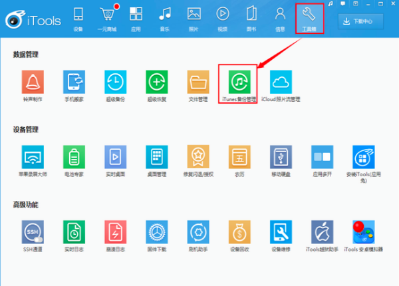Switch to the 设备 device tab
This screenshot has width=399, height=286.
click(x=78, y=19)
